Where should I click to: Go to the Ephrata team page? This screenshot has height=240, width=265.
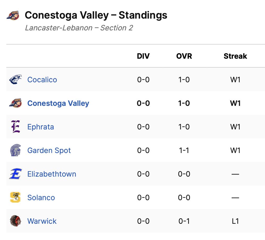(41, 127)
